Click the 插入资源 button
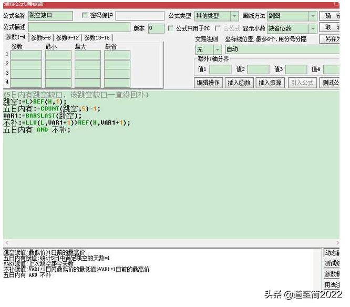The height and width of the screenshot is (307, 350). click(270, 83)
